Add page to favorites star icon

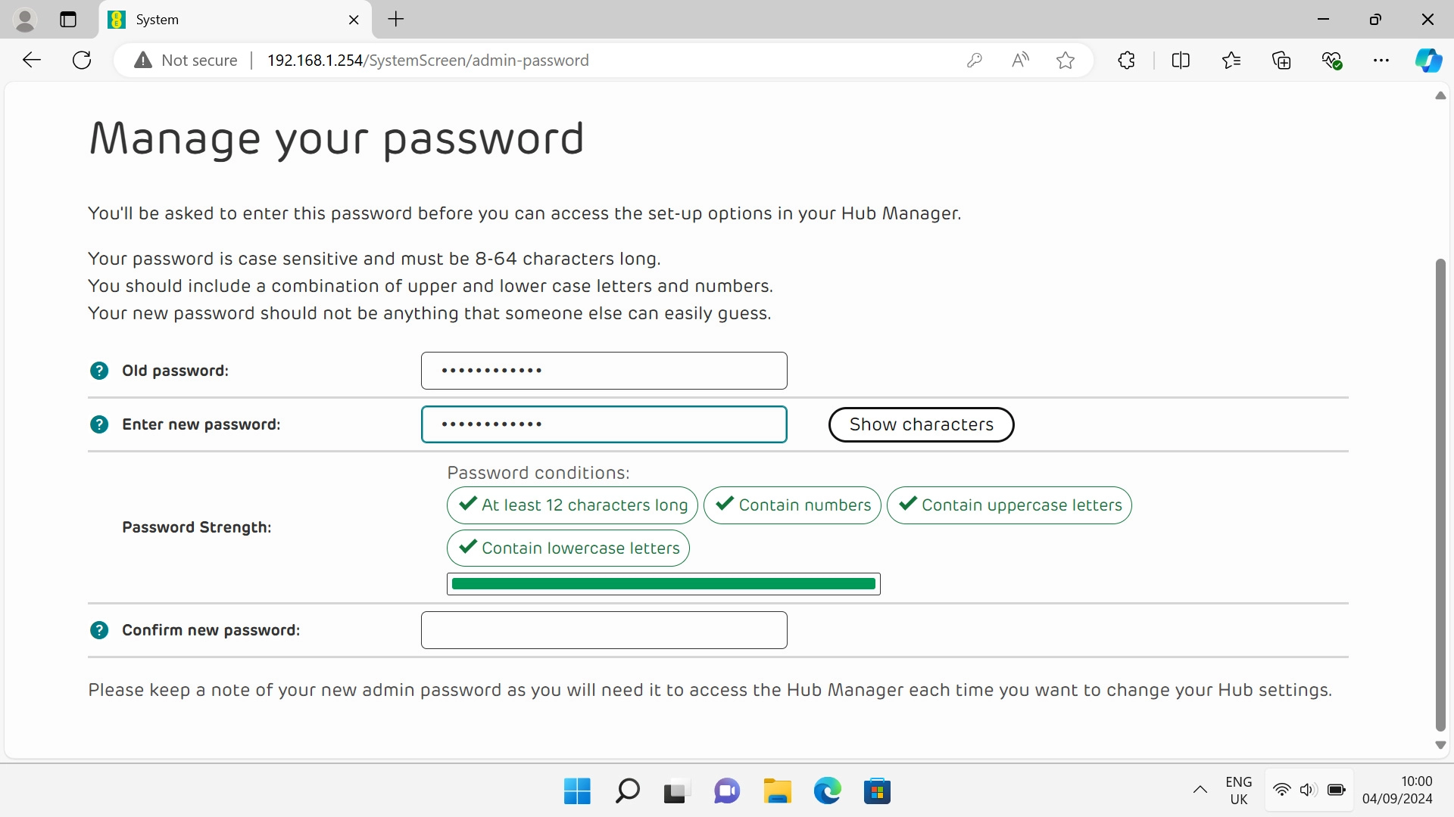pyautogui.click(x=1066, y=61)
